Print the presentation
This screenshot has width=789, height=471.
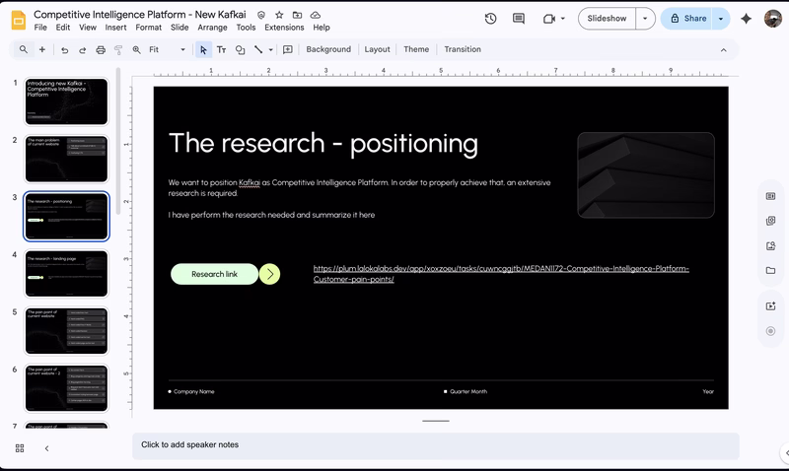click(x=101, y=50)
